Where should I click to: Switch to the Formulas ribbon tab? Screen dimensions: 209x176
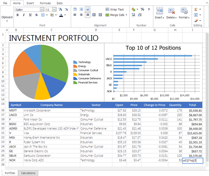click(45, 3)
